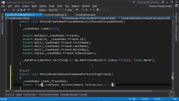Viewport: 179px width, 101px height.
Task: Click the user account avatar picture
Action: tap(176, 6)
